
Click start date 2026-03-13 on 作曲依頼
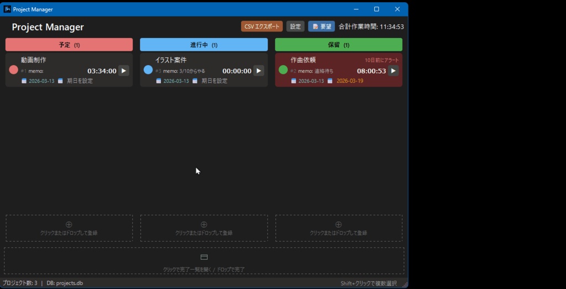click(311, 81)
